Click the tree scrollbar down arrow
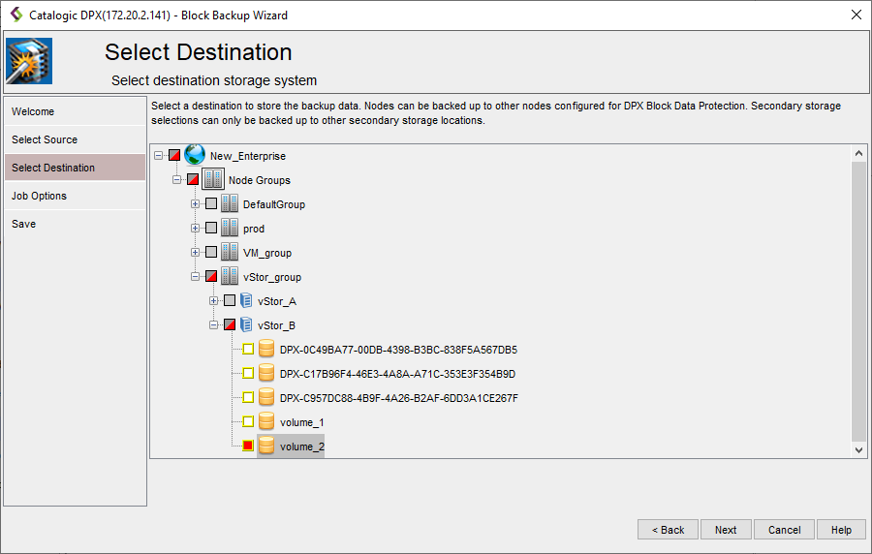Screen dimensions: 872x554 click(x=858, y=449)
